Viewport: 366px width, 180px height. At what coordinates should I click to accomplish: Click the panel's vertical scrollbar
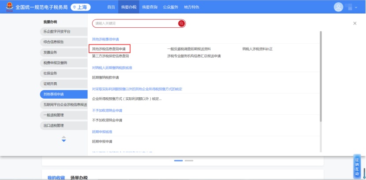pyautogui.click(x=321, y=75)
